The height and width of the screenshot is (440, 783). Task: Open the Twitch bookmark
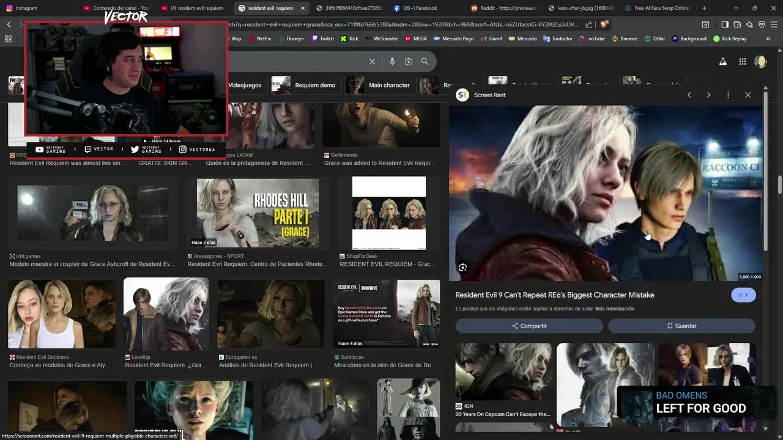pyautogui.click(x=323, y=38)
